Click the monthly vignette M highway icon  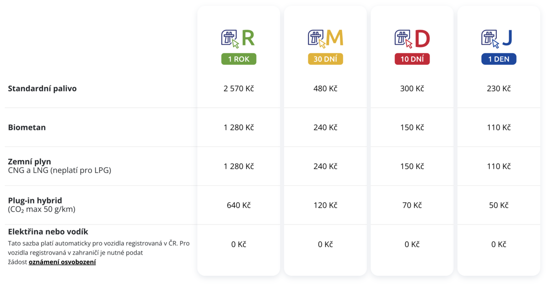[x=317, y=38]
